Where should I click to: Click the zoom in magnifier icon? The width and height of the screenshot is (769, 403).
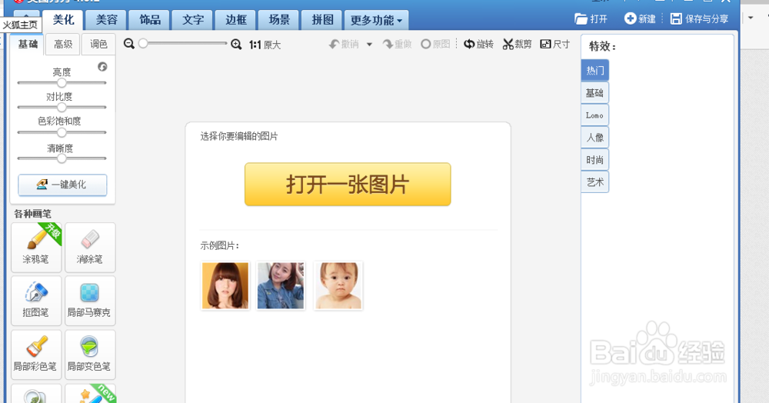tap(236, 45)
